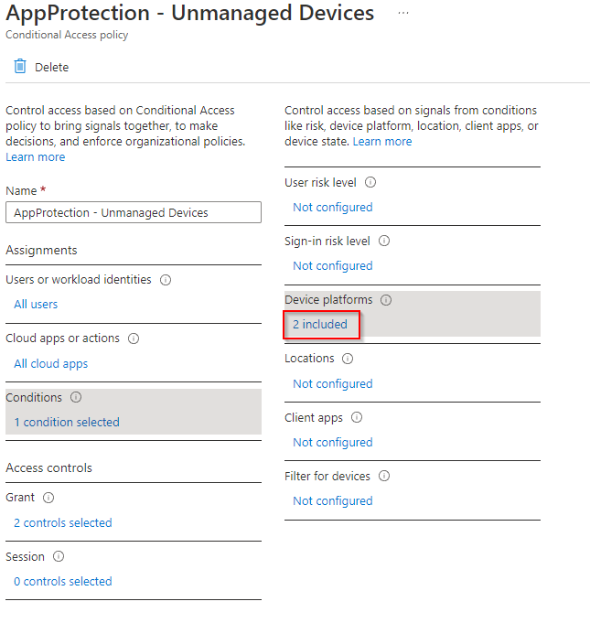Click 'Learn more' link in left description
The height and width of the screenshot is (623, 590).
[x=36, y=156]
